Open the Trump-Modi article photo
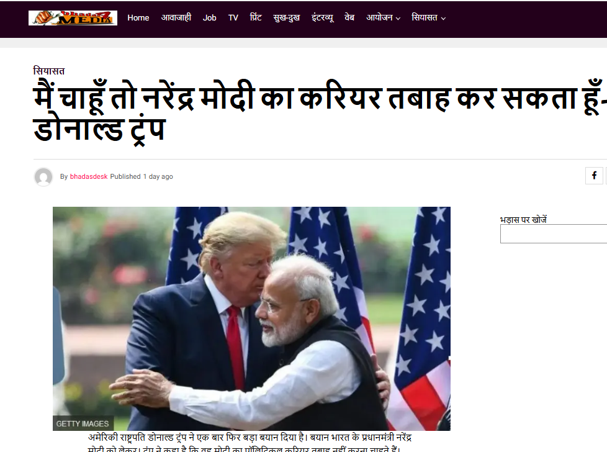 click(251, 319)
